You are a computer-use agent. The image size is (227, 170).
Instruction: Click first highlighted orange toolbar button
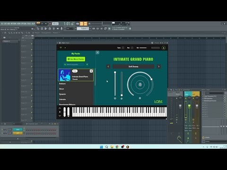81,24
